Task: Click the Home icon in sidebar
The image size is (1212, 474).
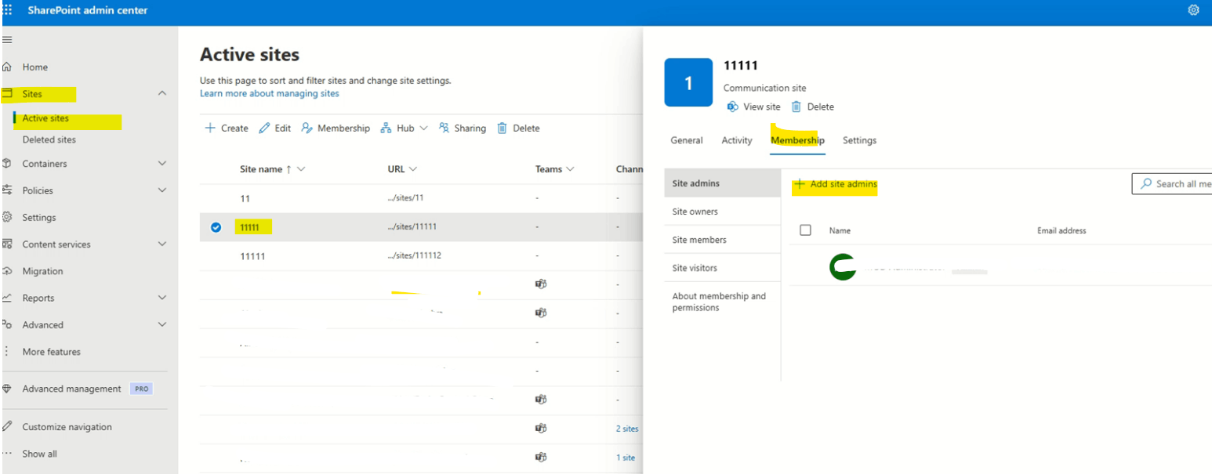Action: [x=7, y=67]
